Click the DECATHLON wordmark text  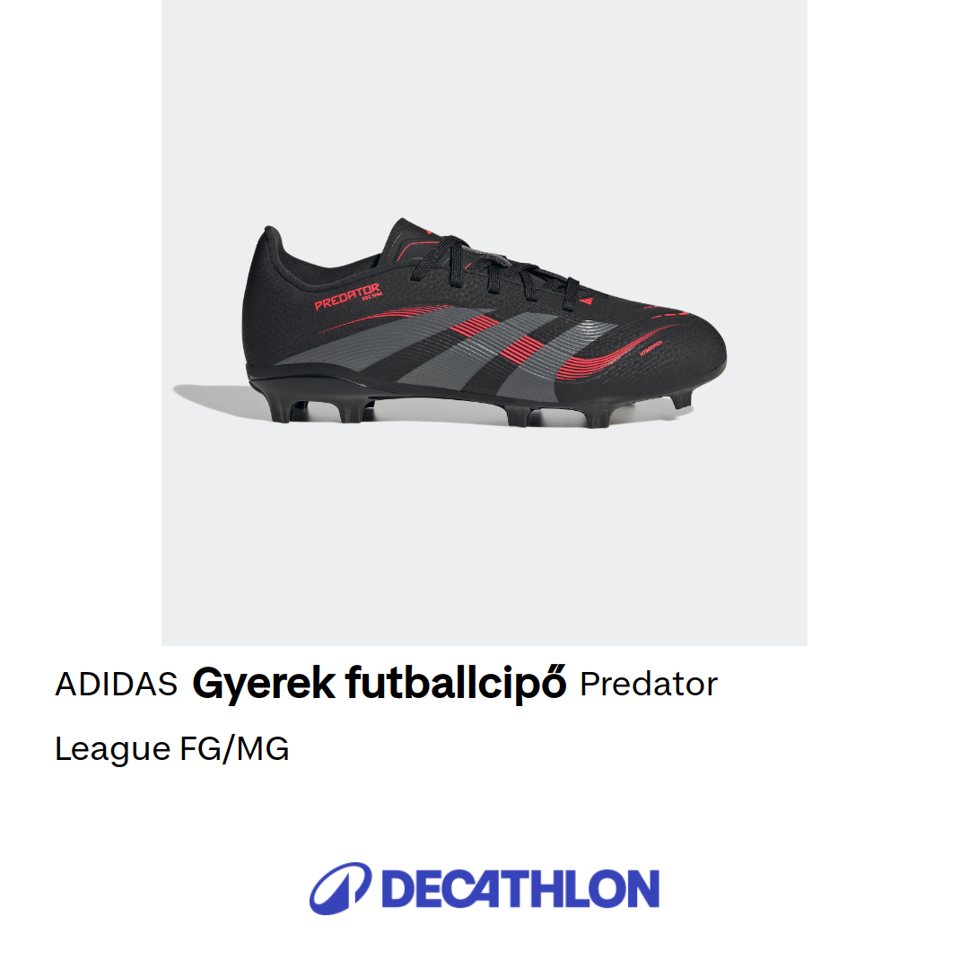coord(520,889)
